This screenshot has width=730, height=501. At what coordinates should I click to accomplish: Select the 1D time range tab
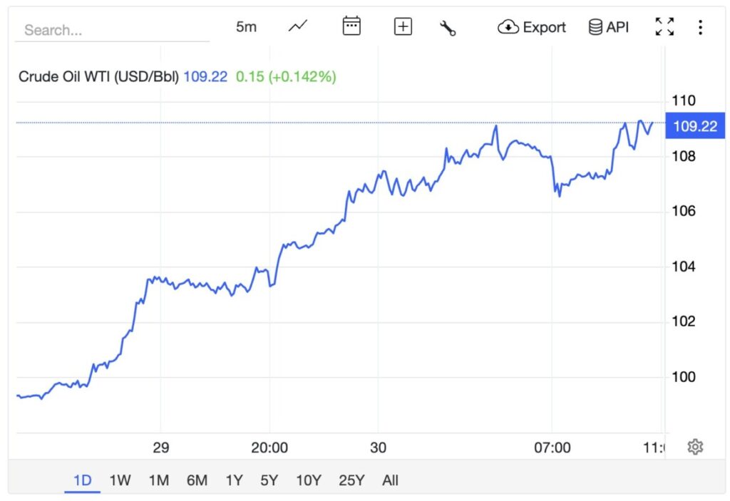83,480
